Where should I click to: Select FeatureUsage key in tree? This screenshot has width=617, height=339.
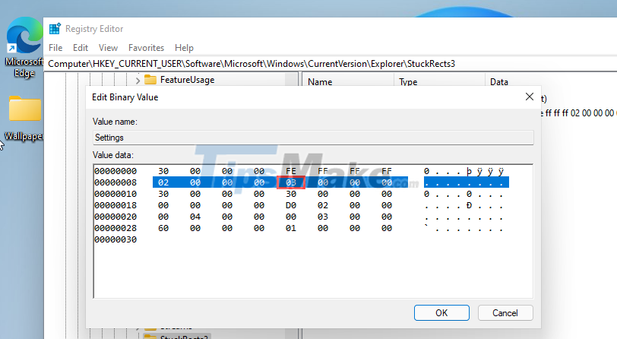[x=187, y=80]
